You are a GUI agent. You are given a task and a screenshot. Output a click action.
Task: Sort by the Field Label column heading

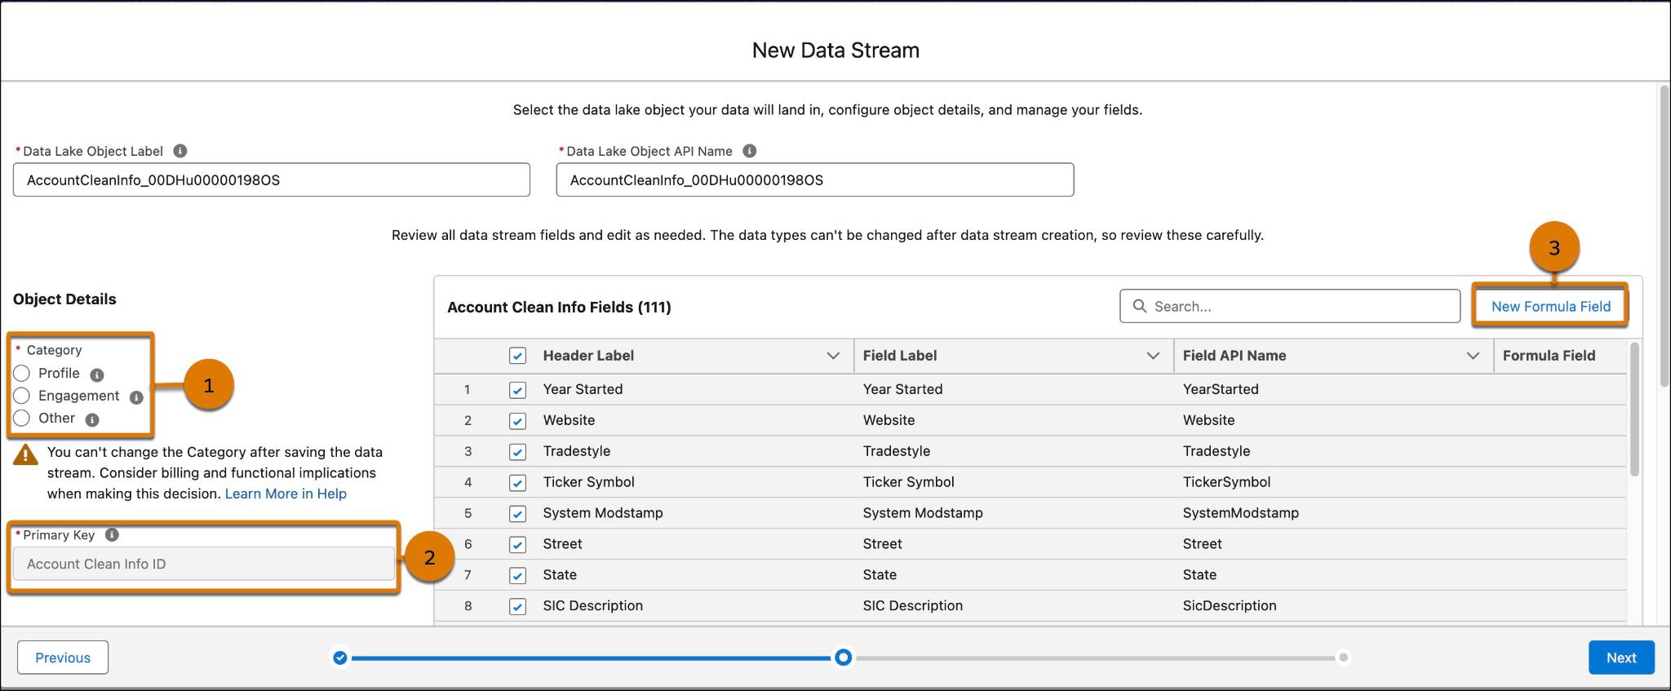pyautogui.click(x=900, y=356)
